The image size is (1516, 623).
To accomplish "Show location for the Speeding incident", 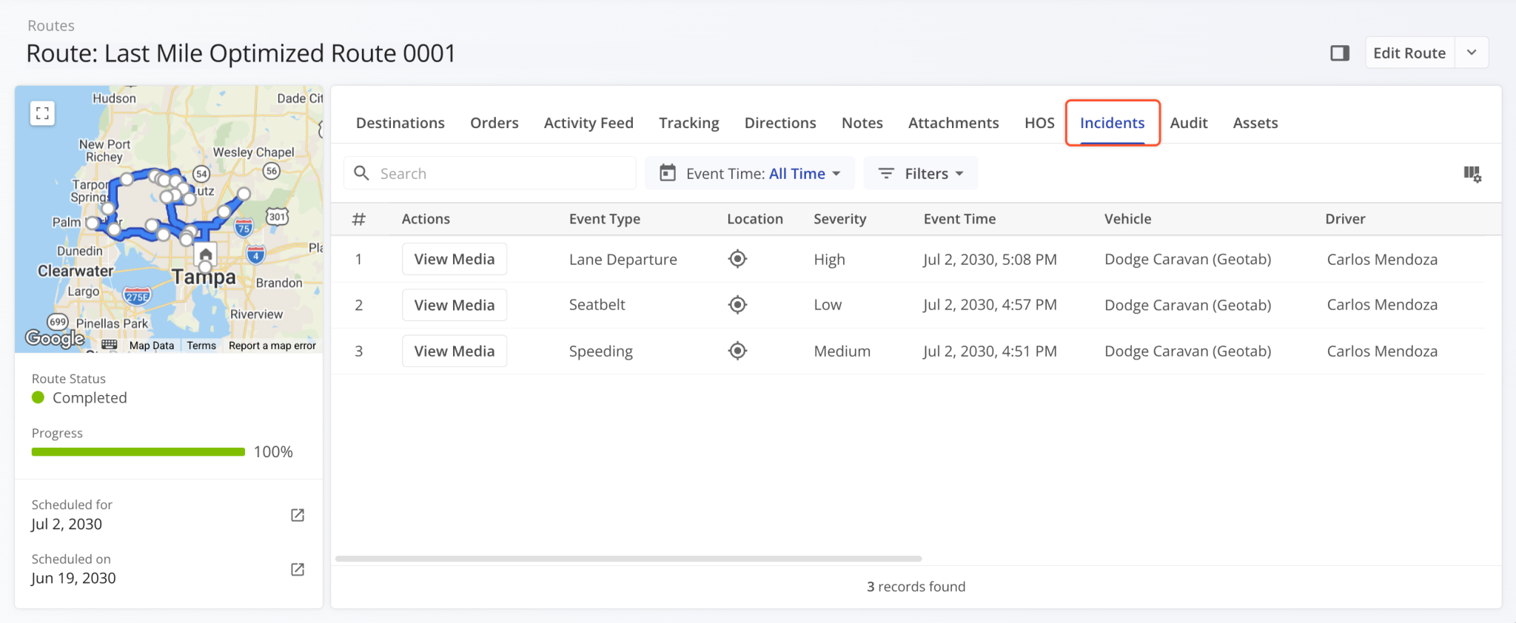I will pyautogui.click(x=737, y=351).
